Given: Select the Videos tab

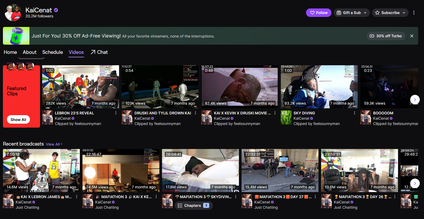Looking at the screenshot, I should click(x=76, y=52).
